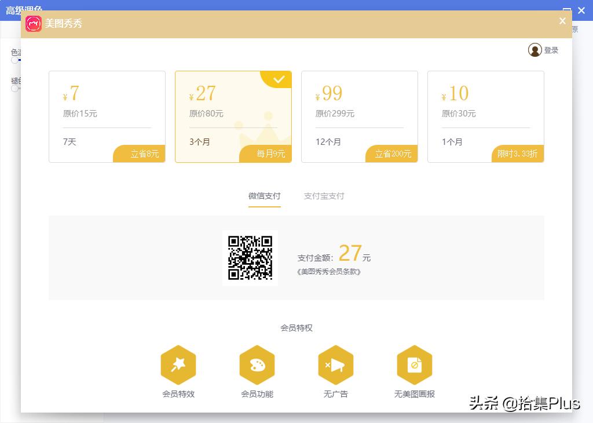
Task: Select the ¥7 seven-day membership plan
Action: [107, 116]
